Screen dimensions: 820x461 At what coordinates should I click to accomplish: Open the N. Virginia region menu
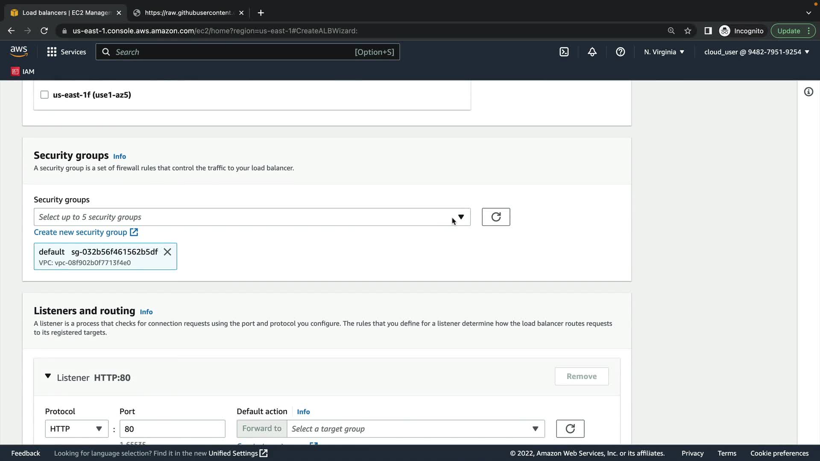coord(664,52)
